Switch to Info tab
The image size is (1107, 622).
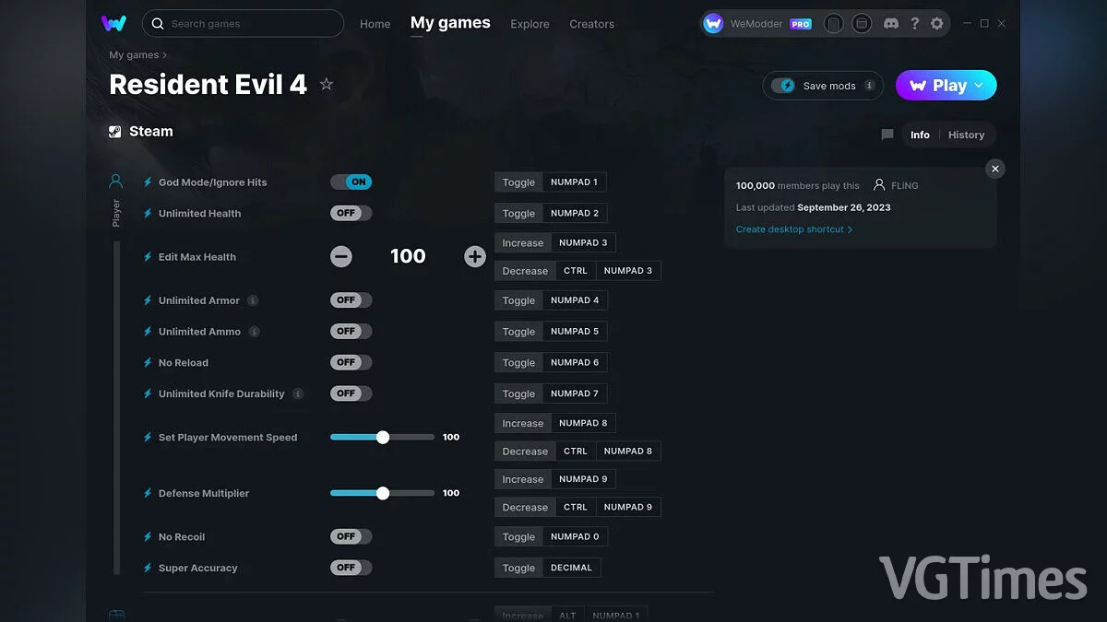(x=920, y=135)
